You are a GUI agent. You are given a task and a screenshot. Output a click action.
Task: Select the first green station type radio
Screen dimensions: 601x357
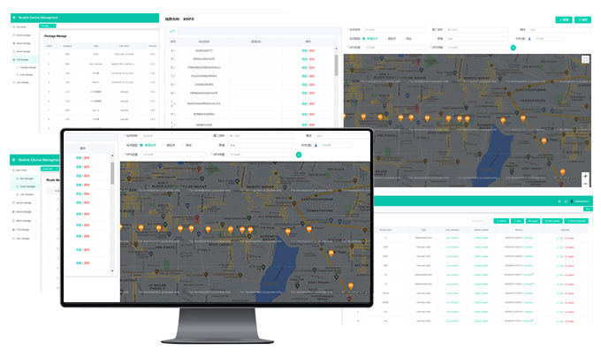point(364,38)
